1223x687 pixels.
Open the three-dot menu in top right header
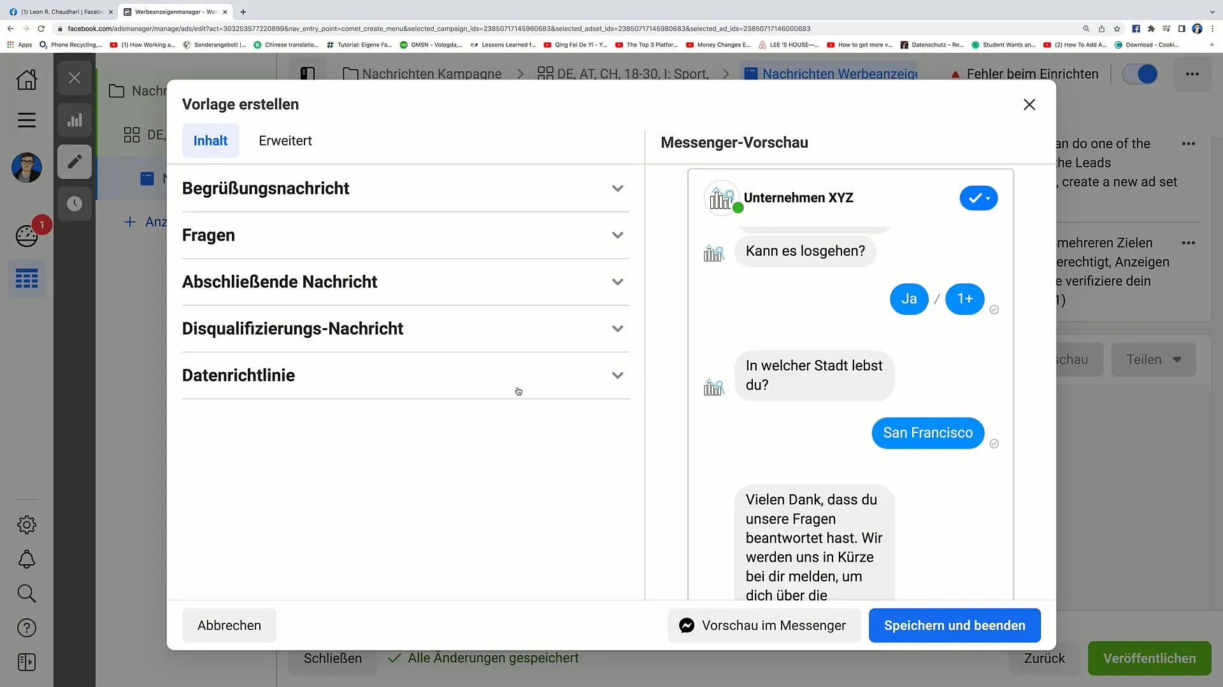1192,74
